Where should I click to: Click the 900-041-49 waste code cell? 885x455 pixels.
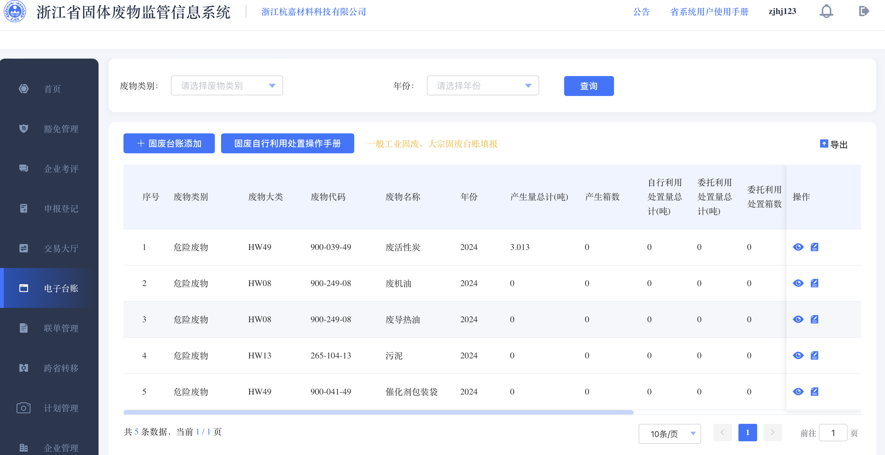click(331, 391)
